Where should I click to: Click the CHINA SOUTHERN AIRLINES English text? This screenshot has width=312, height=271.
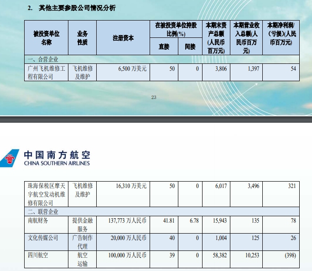click(57, 163)
